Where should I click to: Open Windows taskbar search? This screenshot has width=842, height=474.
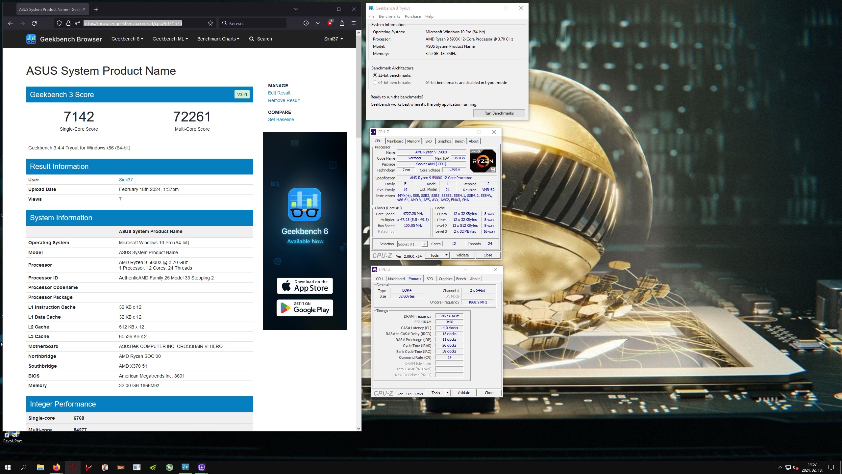coord(24,467)
